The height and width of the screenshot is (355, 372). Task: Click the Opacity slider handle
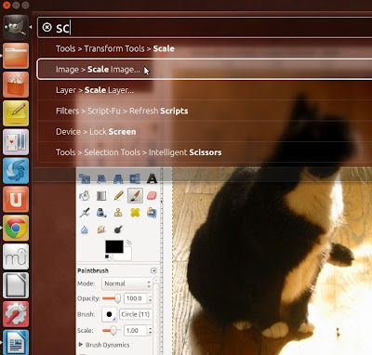click(x=117, y=298)
